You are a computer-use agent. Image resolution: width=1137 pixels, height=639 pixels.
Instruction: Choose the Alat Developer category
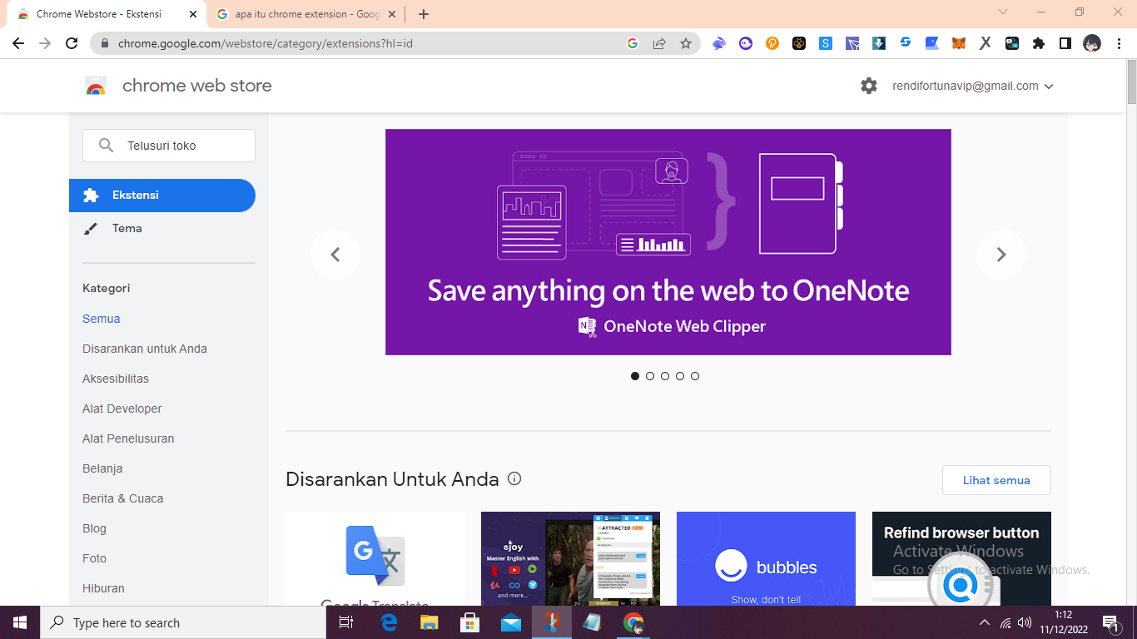(x=122, y=409)
